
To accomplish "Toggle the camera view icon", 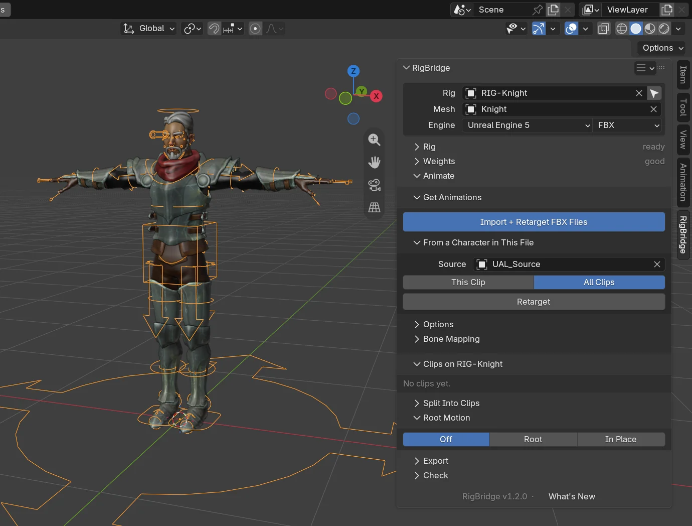I will (x=374, y=185).
